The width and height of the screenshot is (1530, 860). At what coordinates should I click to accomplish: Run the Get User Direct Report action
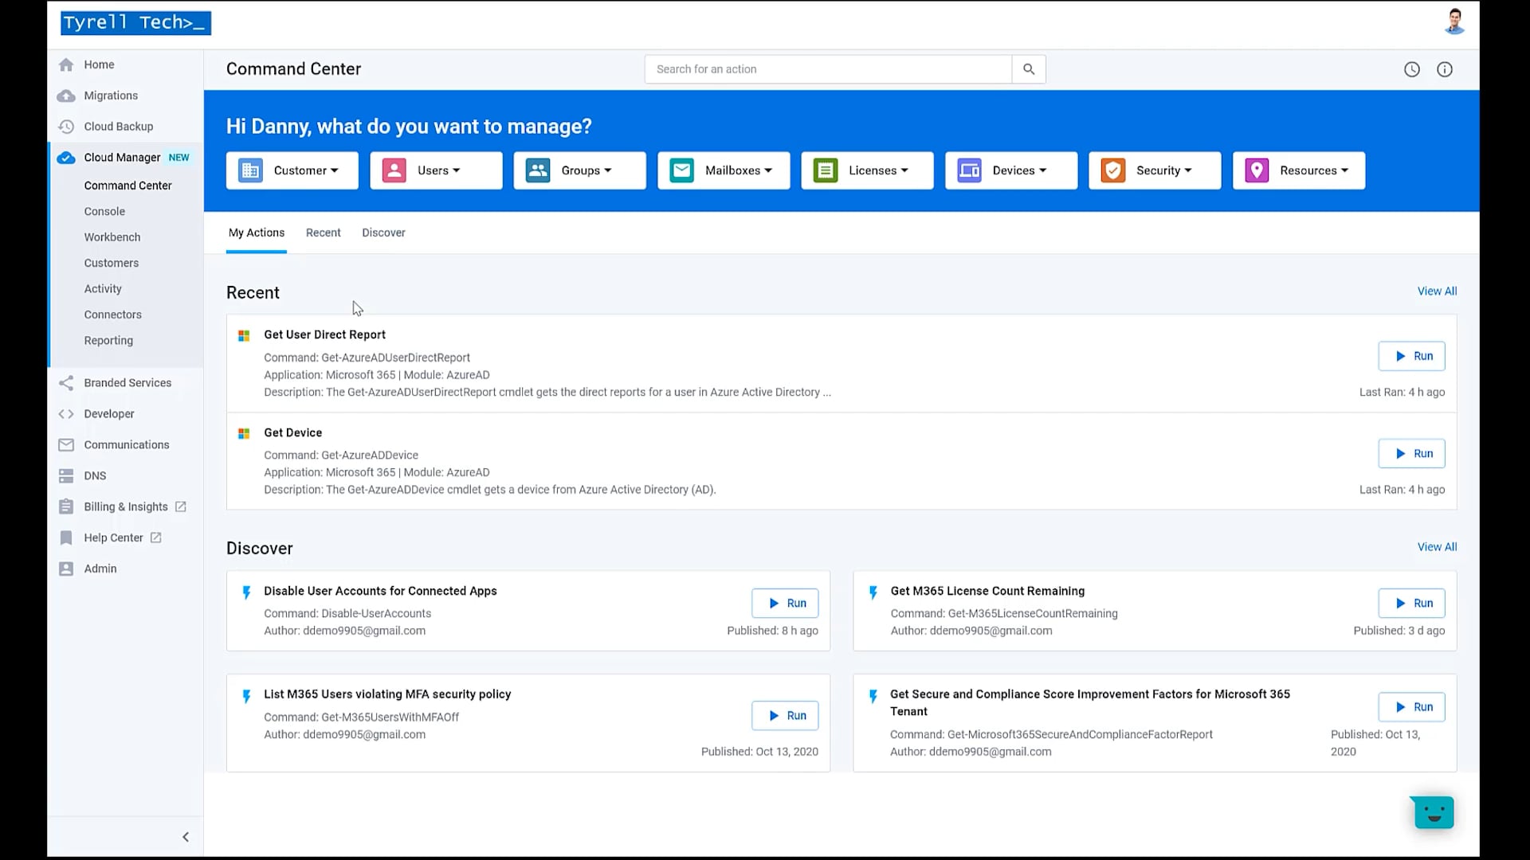(x=1411, y=356)
